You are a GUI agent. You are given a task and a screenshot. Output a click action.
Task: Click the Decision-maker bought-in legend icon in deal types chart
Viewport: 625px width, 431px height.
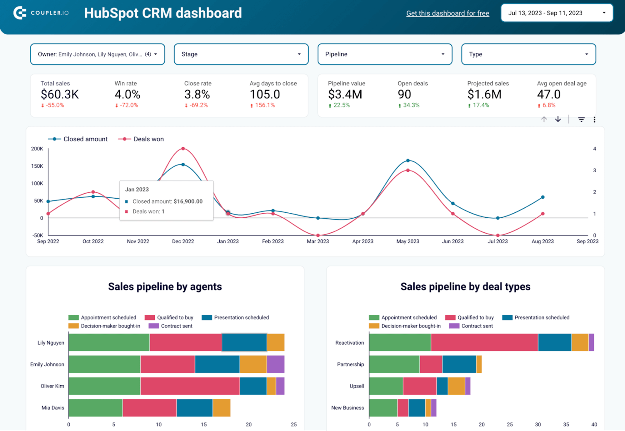coord(373,326)
